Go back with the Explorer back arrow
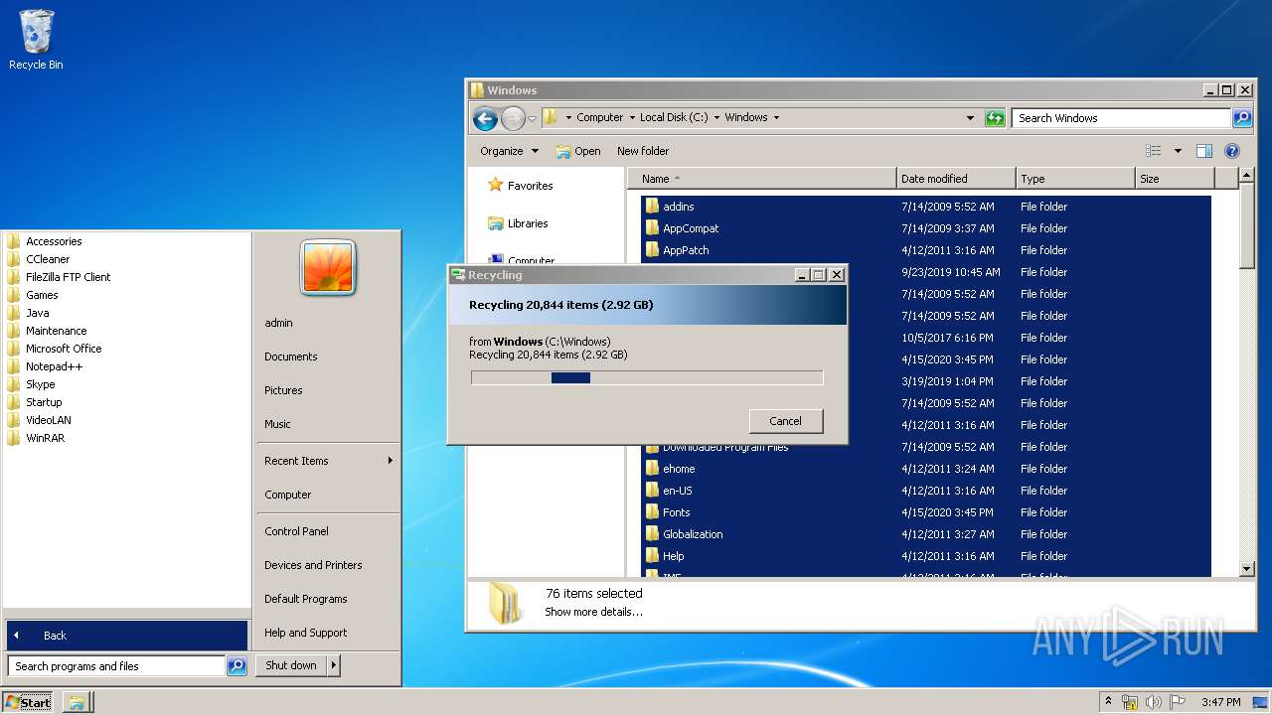Screen dimensions: 1272x715 485,119
